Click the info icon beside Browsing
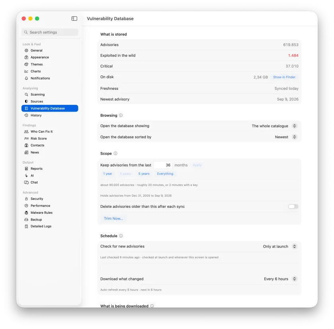 [x=121, y=115]
